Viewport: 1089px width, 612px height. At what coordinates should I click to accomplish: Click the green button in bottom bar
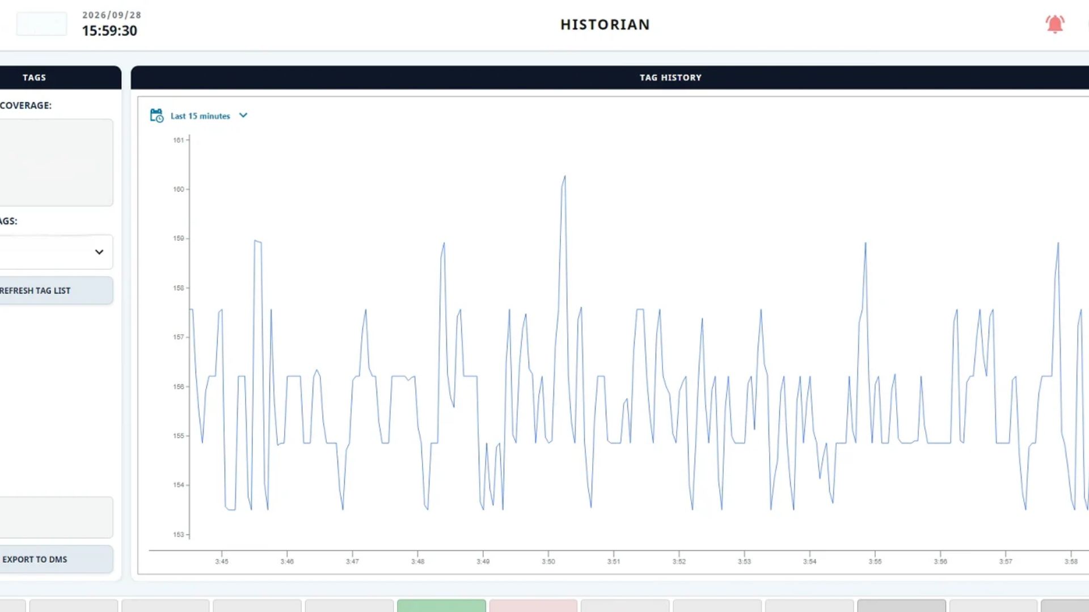[x=441, y=606]
